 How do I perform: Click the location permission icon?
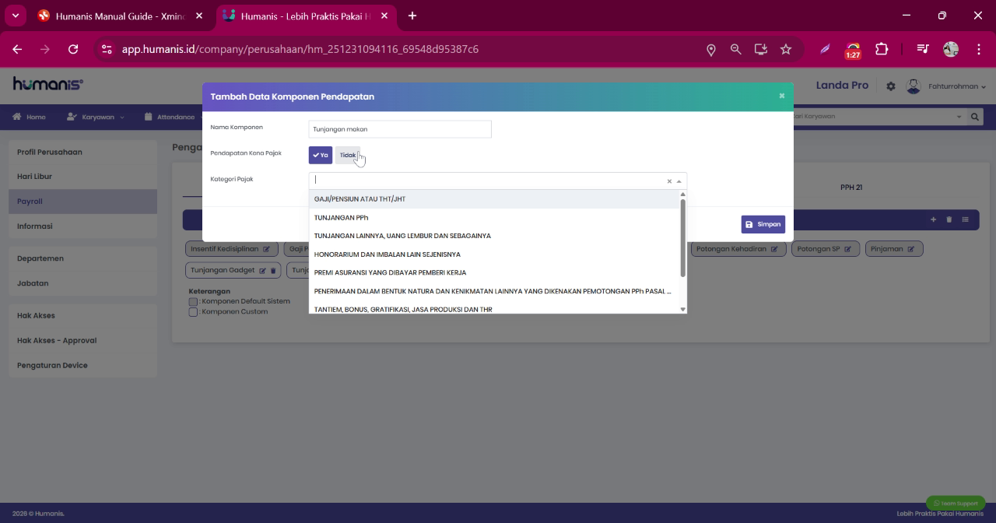pyautogui.click(x=710, y=49)
